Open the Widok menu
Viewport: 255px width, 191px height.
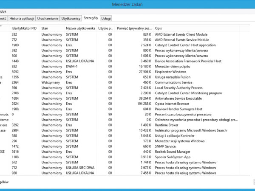pos(3,11)
